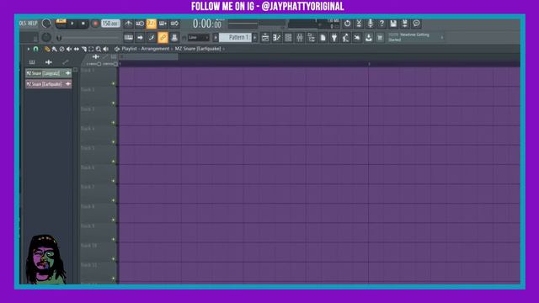Select the playlist Mute tool
539x303 pixels.
click(x=69, y=49)
